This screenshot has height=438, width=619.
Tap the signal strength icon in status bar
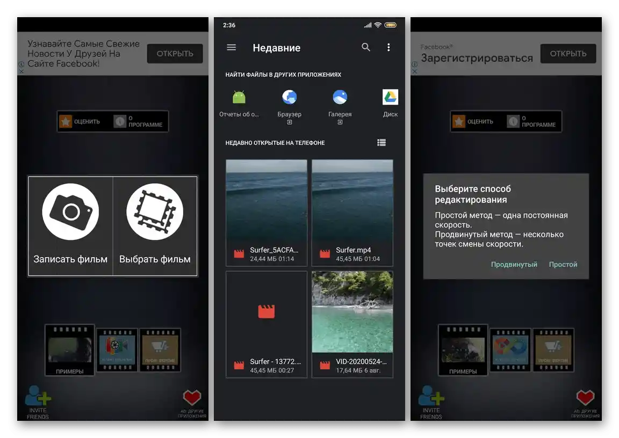point(368,25)
